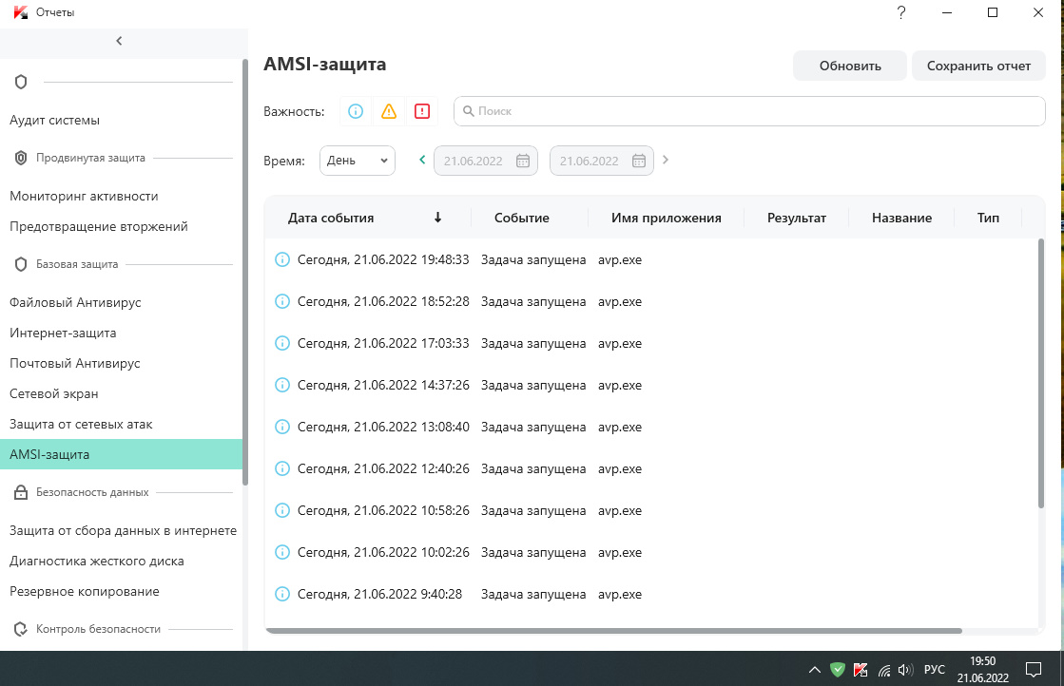
Task: Click info icon of the 10:58:26 event
Action: (282, 510)
